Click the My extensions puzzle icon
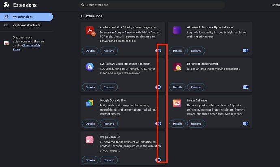The image size is (280, 167). [6, 17]
